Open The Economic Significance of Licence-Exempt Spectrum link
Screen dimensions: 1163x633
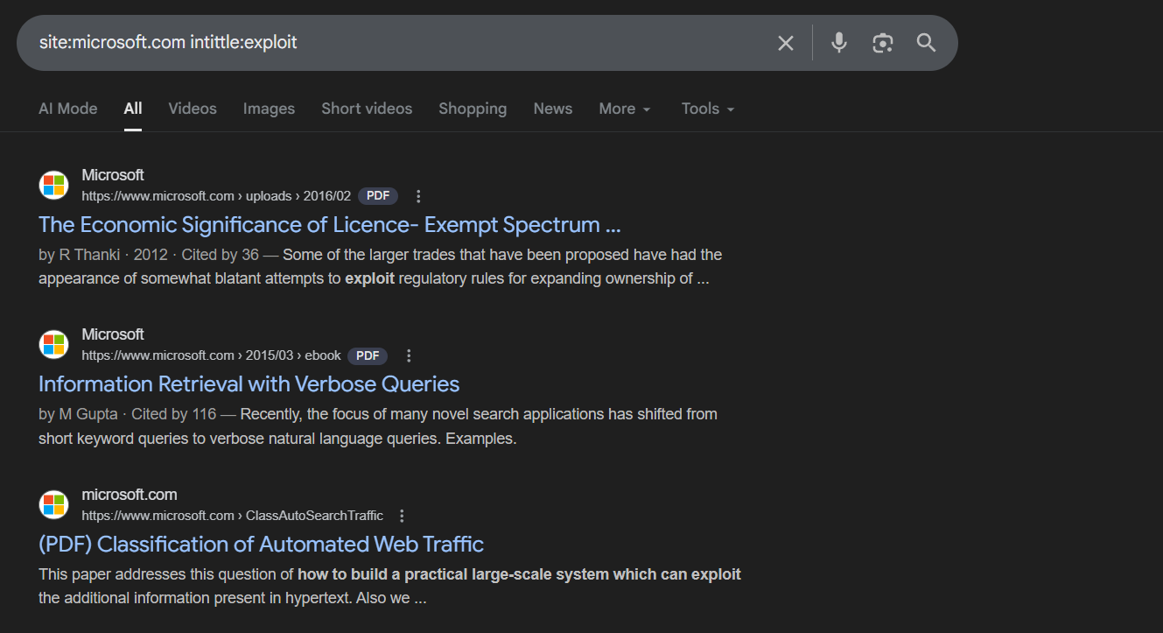click(x=330, y=225)
